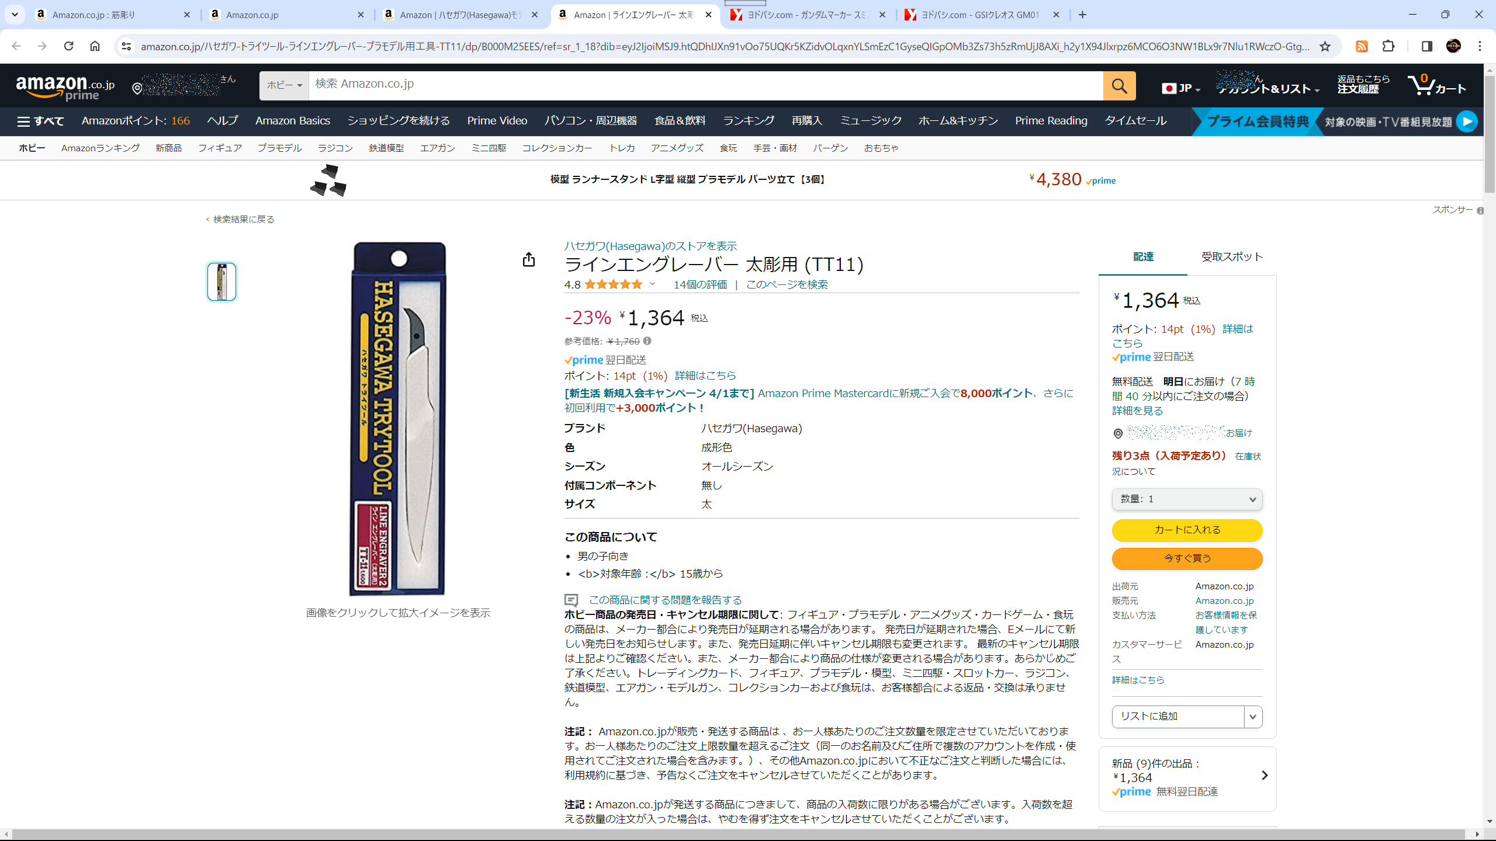Open the JP language selector
Image resolution: width=1496 pixels, height=841 pixels.
click(x=1180, y=88)
